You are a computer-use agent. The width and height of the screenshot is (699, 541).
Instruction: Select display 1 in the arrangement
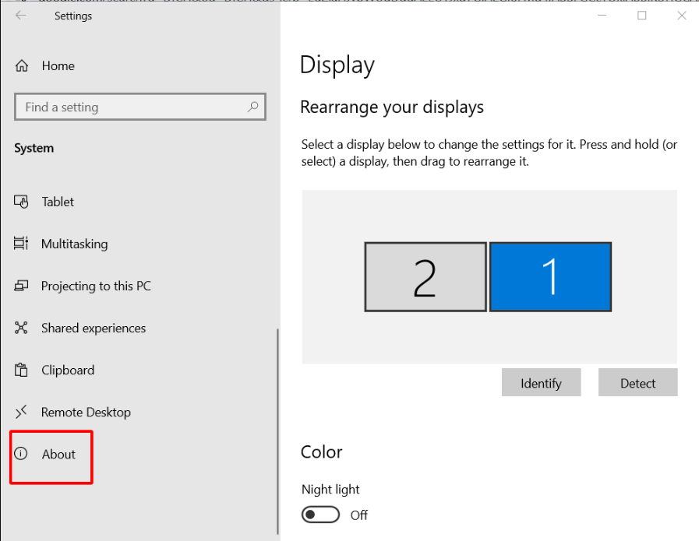pyautogui.click(x=550, y=277)
